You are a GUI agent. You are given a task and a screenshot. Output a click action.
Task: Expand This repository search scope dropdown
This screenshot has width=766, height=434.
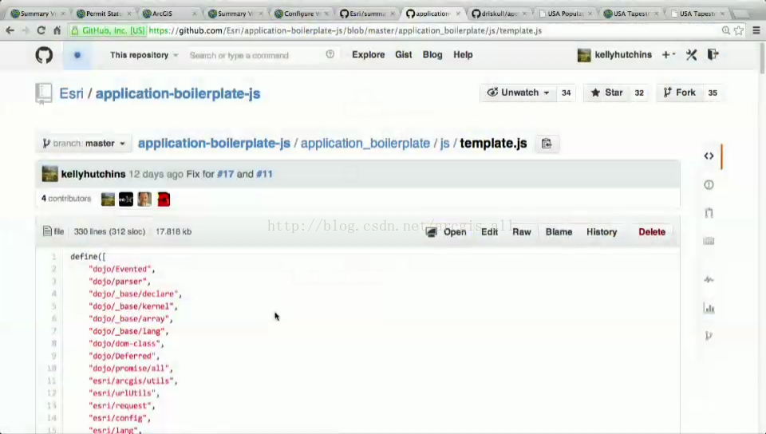[144, 55]
